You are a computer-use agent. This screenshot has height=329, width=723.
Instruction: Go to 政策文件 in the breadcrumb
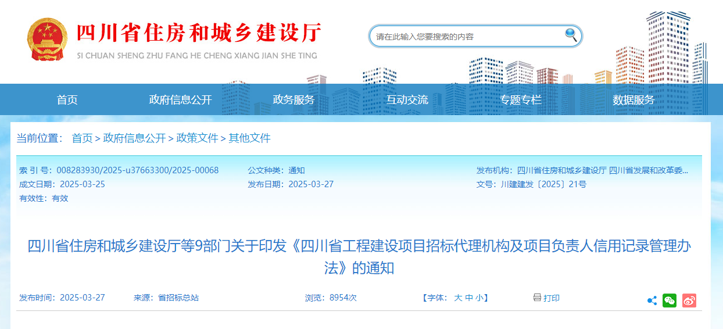(x=198, y=138)
